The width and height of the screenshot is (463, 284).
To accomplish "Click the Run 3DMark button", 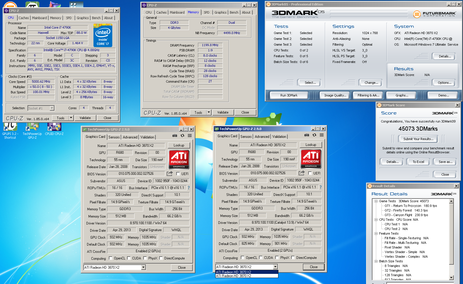I will pyautogui.click(x=289, y=95).
